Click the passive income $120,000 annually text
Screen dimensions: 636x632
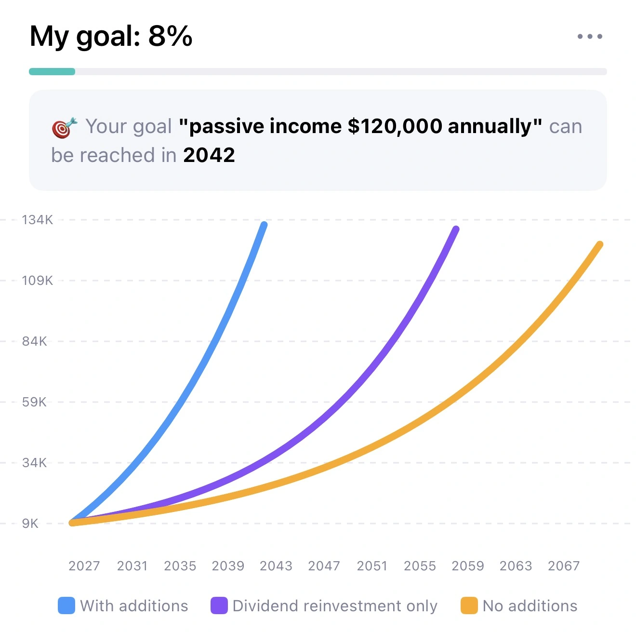pos(360,126)
